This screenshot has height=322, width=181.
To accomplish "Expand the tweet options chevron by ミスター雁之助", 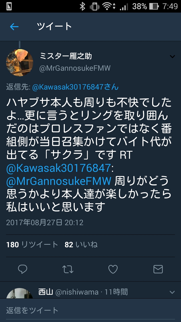I will (172, 57).
